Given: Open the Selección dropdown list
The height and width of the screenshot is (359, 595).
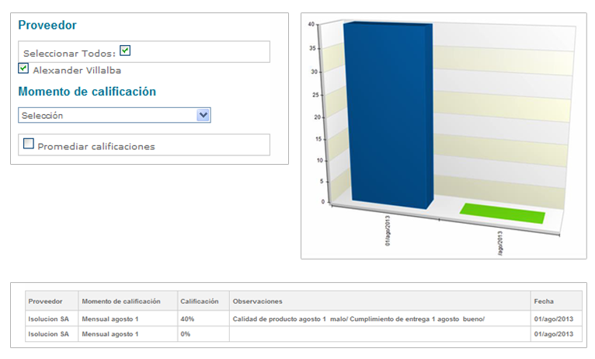Looking at the screenshot, I should point(203,115).
